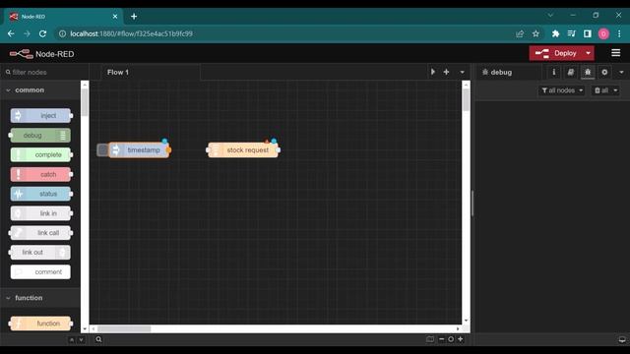Go back in browser history
The width and height of the screenshot is (630, 354).
point(11,33)
